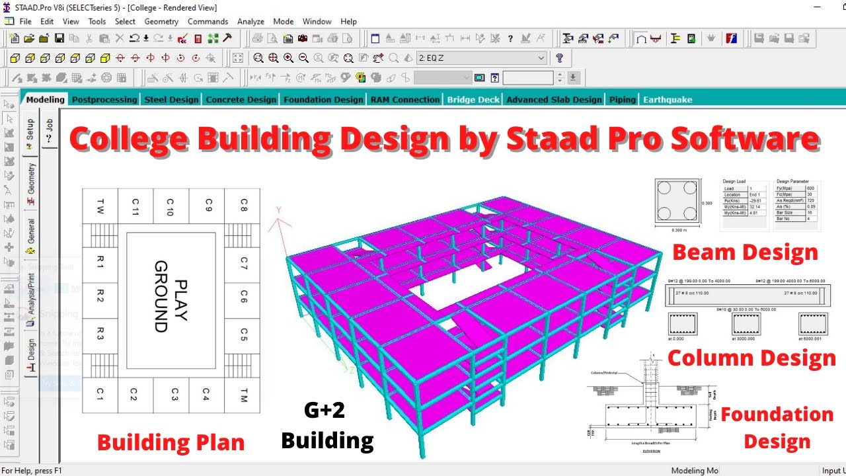Select the front view cube icon

pos(15,58)
